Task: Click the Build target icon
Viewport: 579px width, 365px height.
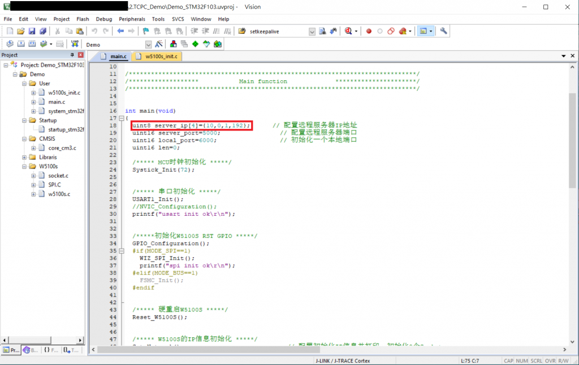Action: tap(21, 44)
